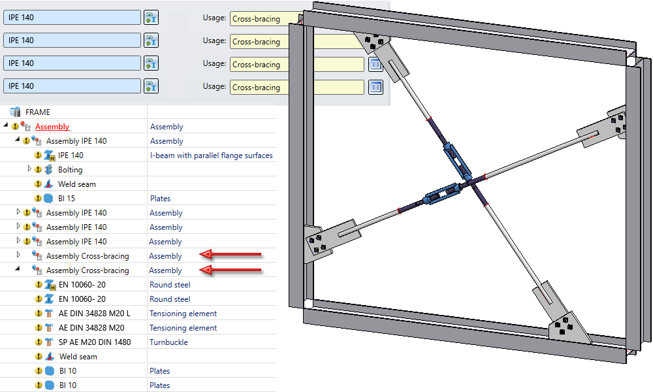Collapse the expanded Assembly Cross-bracing node
Screen dimensions: 653x392
[x=17, y=269]
